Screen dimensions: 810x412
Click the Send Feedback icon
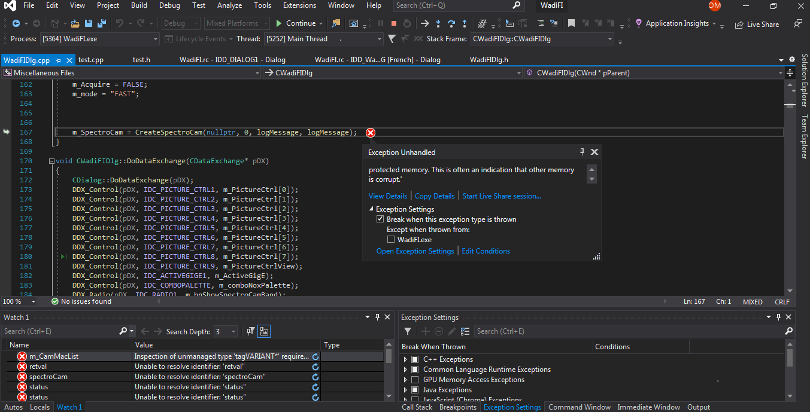[x=797, y=24]
